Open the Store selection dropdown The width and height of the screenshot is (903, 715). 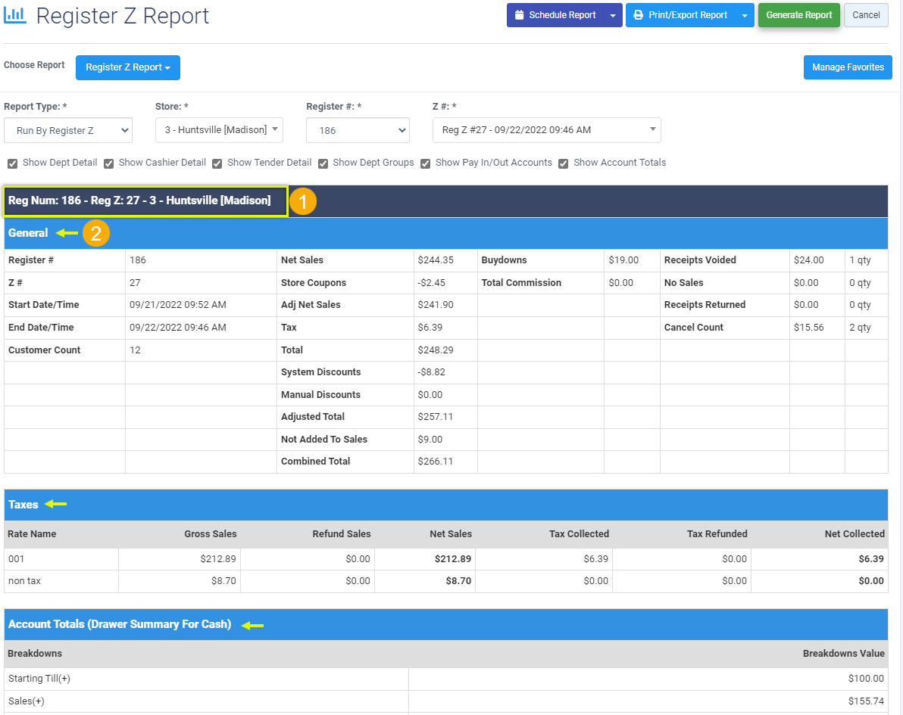pos(218,129)
